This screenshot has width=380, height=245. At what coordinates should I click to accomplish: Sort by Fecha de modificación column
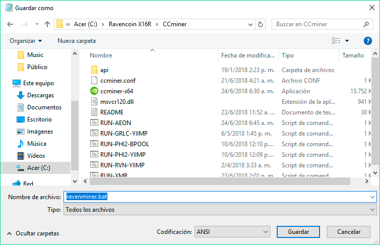click(248, 55)
